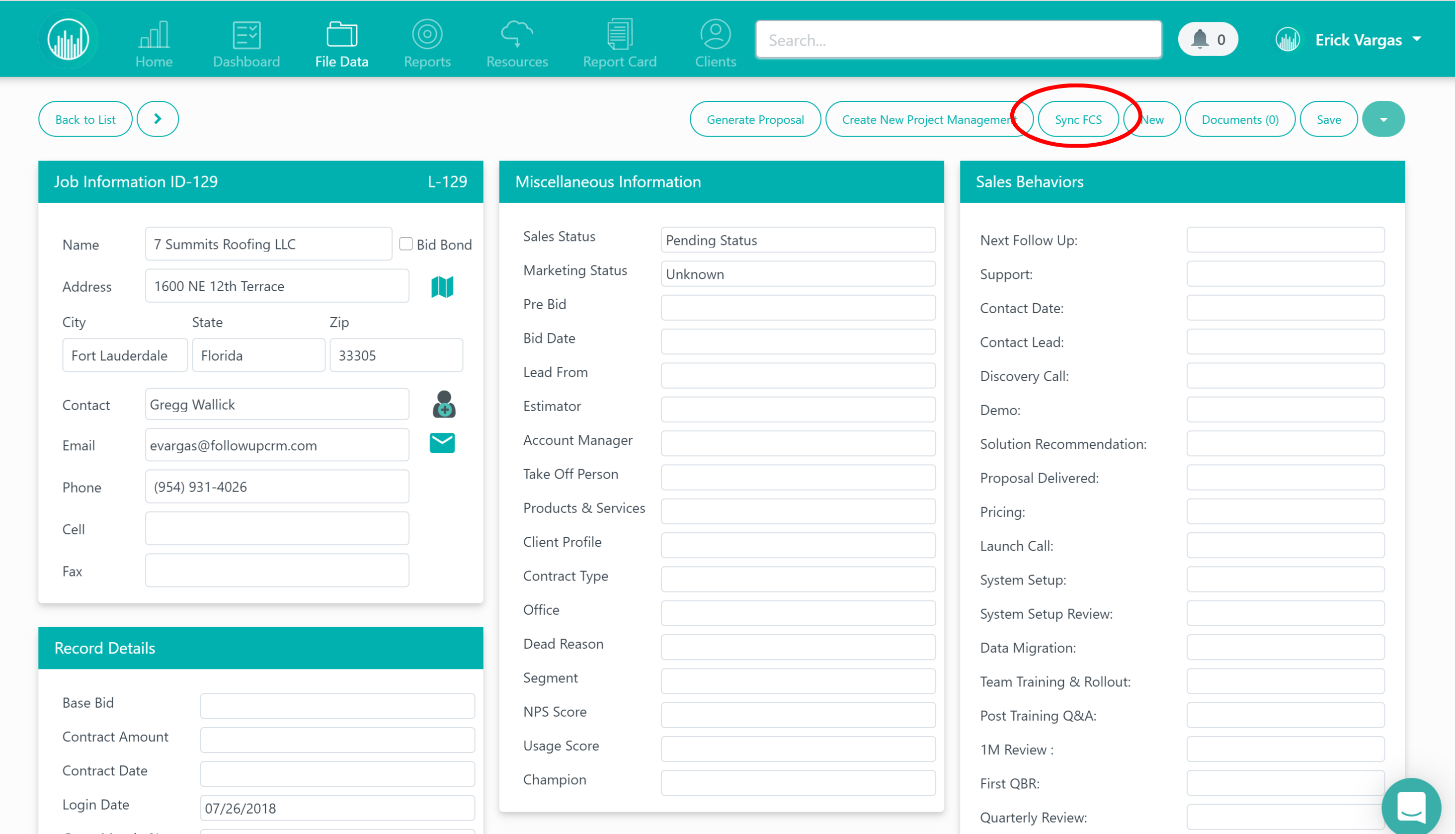Click the app logo in header
1455x834 pixels.
point(68,40)
